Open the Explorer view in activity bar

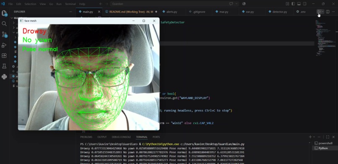tap(4, 13)
